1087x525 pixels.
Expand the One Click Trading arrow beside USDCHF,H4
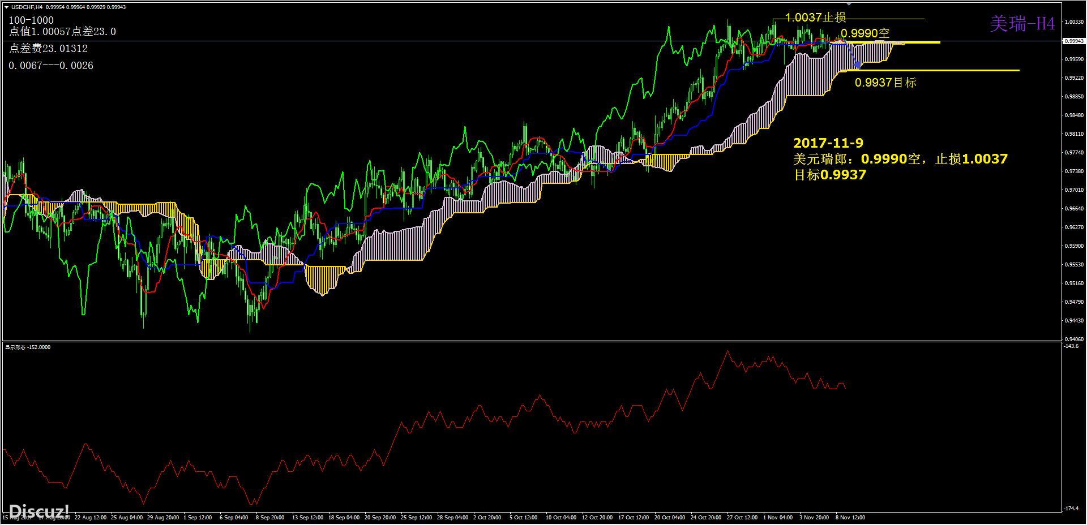6,7
